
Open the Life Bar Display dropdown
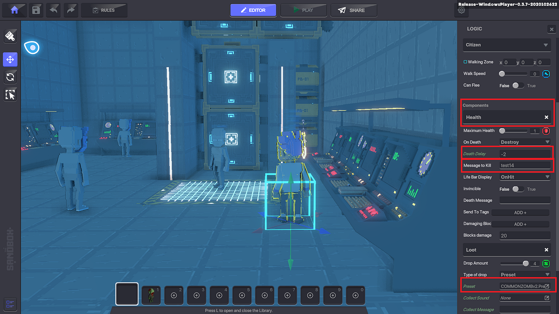(x=525, y=177)
